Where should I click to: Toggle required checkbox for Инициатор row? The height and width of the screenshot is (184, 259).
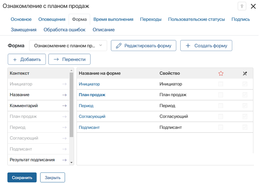click(221, 84)
